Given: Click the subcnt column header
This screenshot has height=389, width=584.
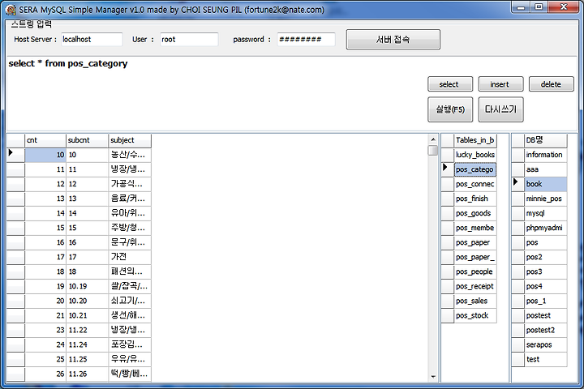Looking at the screenshot, I should (87, 140).
